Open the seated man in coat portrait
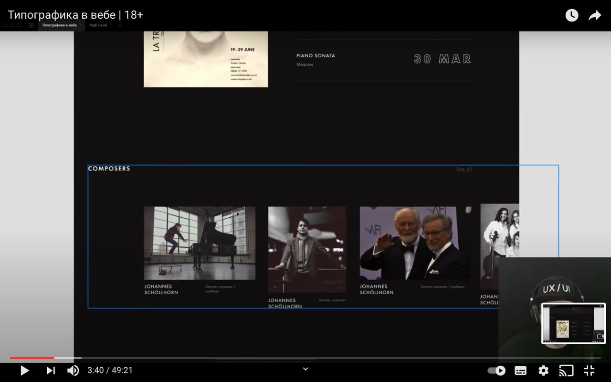Viewport: 611px width, 382px height. pyautogui.click(x=307, y=249)
